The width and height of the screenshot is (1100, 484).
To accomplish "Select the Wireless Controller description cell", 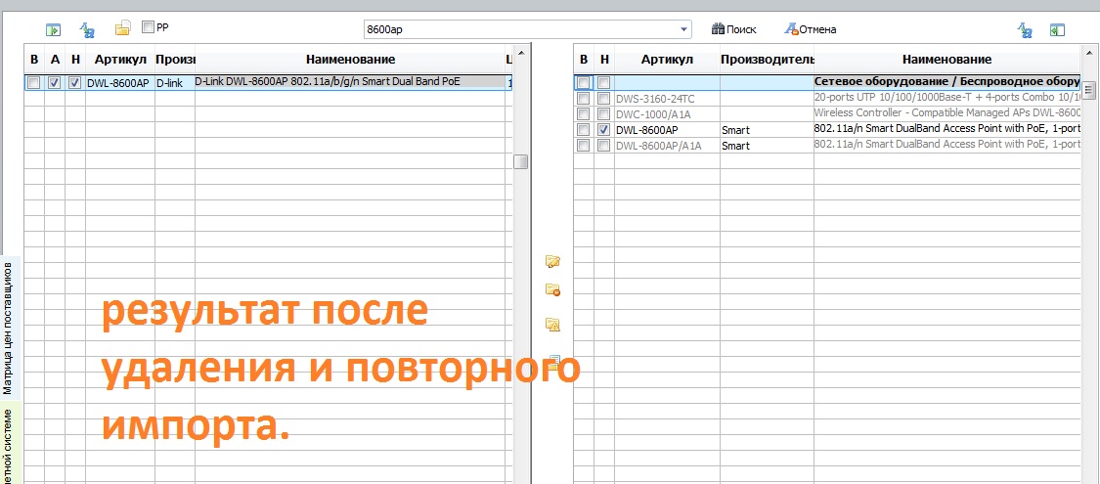I will coord(946,113).
